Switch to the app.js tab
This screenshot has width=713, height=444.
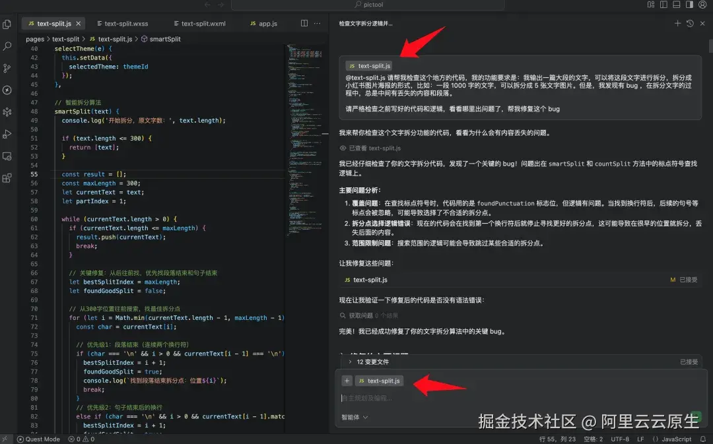[x=263, y=24]
